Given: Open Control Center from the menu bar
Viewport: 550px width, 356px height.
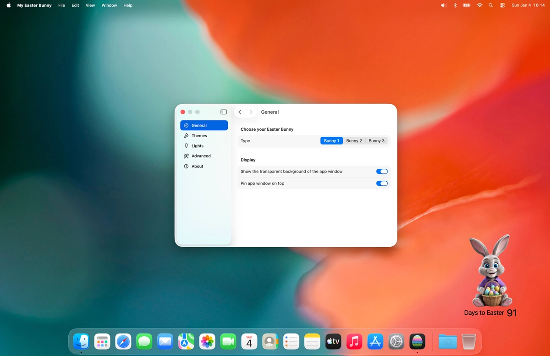Looking at the screenshot, I should pos(502,6).
